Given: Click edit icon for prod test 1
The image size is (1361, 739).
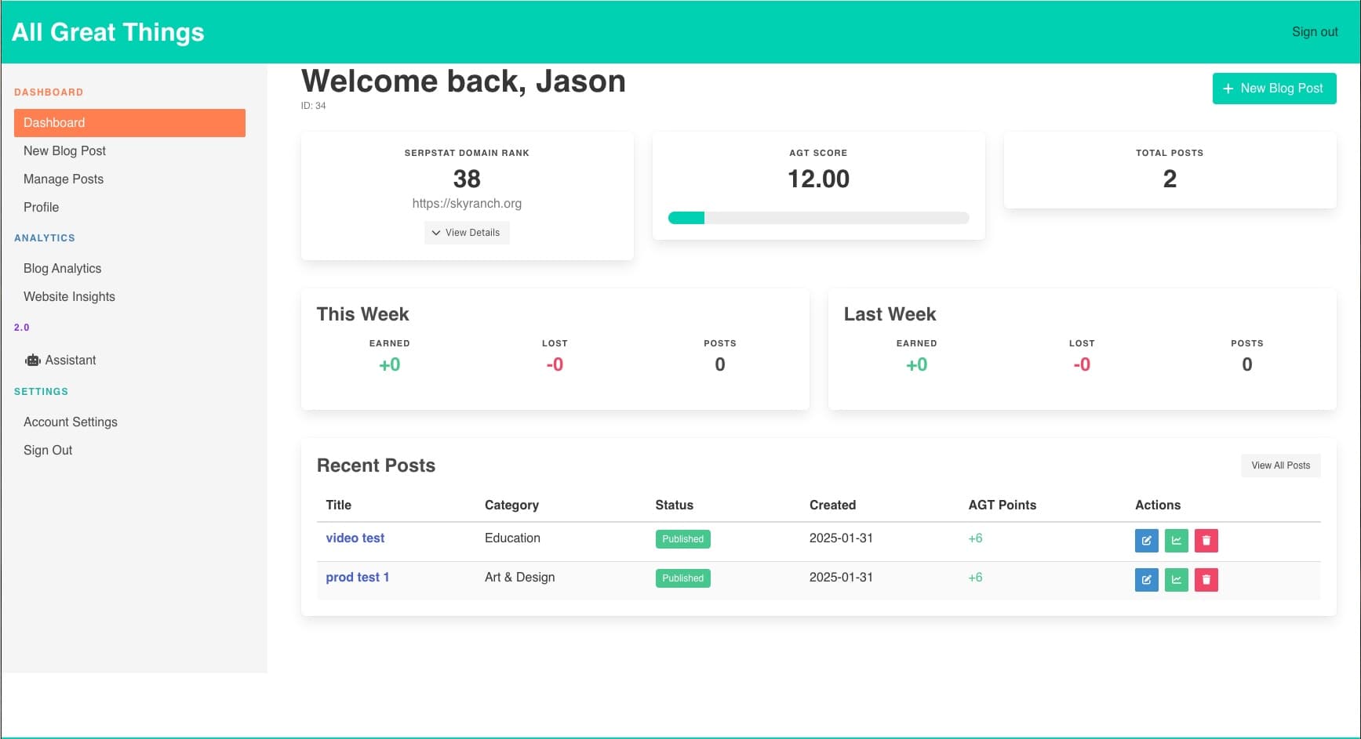Looking at the screenshot, I should (x=1146, y=579).
